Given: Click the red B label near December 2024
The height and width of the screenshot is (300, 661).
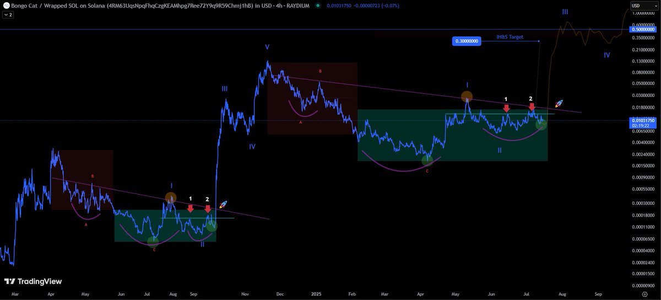Looking at the screenshot, I should click(x=319, y=71).
